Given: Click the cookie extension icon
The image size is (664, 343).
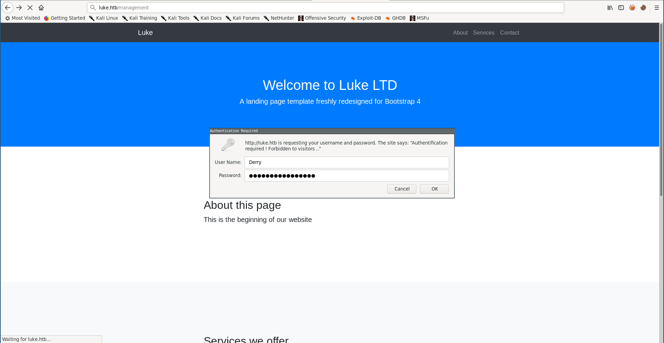Looking at the screenshot, I should coord(643,8).
